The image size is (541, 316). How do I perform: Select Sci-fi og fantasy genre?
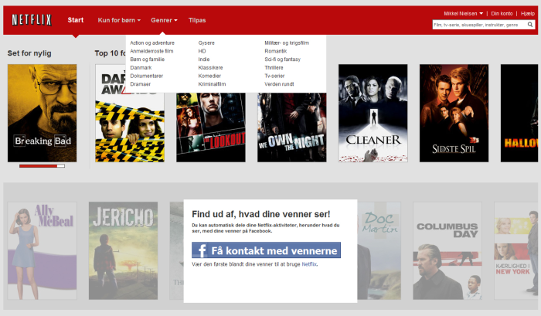(282, 59)
